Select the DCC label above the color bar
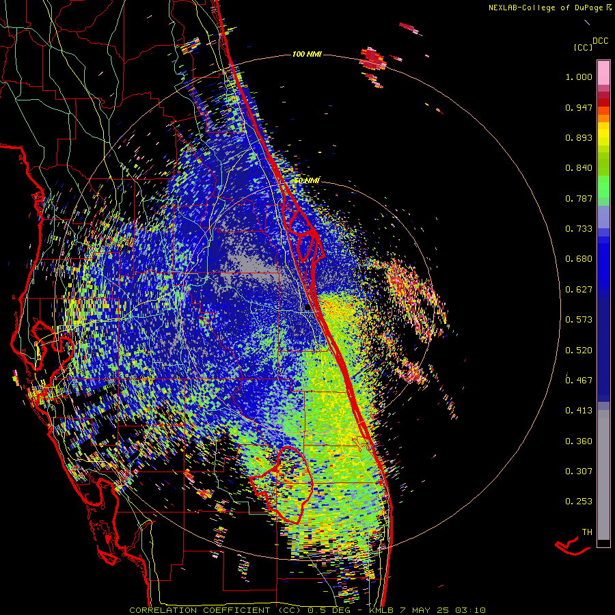The width and height of the screenshot is (615, 615). pyautogui.click(x=601, y=41)
